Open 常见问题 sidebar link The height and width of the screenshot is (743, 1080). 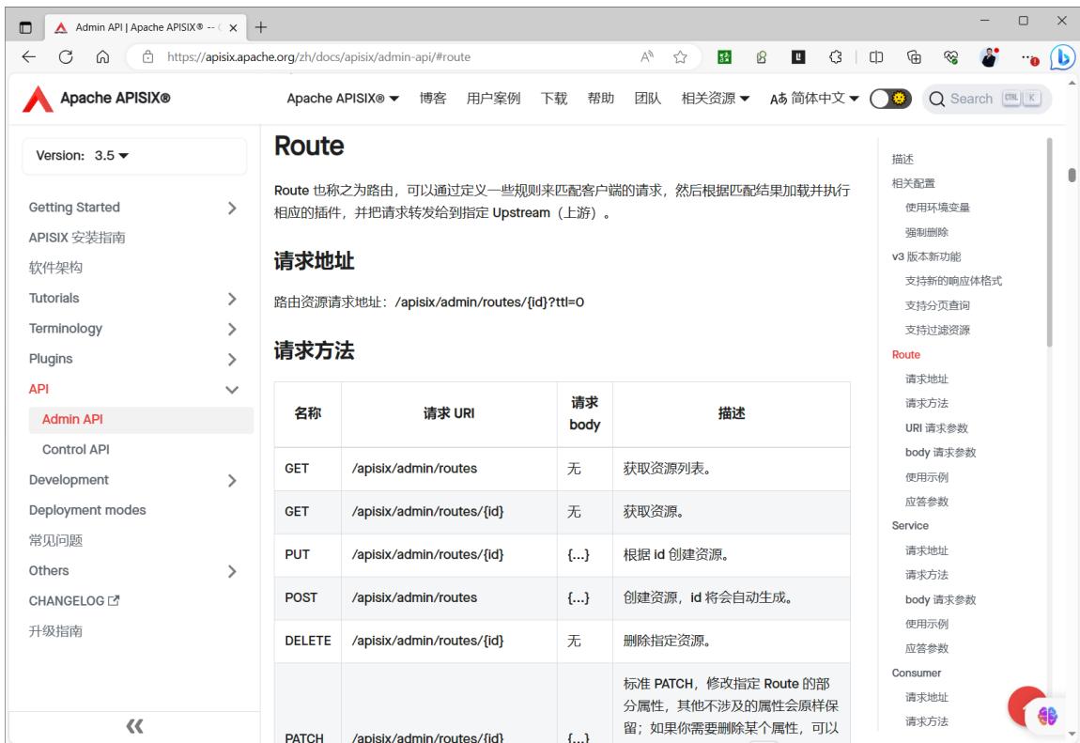click(x=55, y=540)
